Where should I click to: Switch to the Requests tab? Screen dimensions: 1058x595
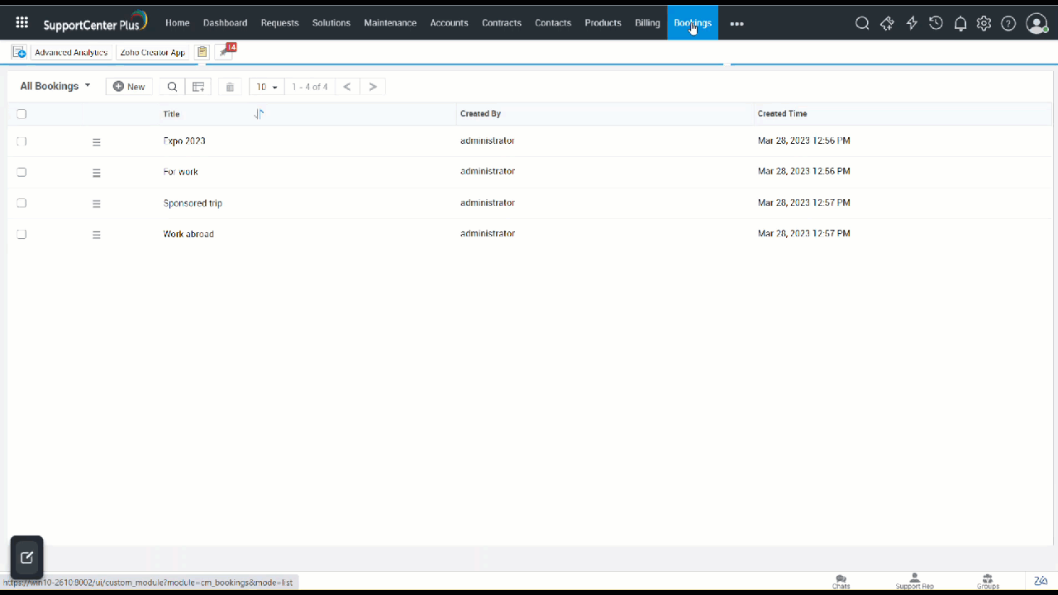coord(279,23)
